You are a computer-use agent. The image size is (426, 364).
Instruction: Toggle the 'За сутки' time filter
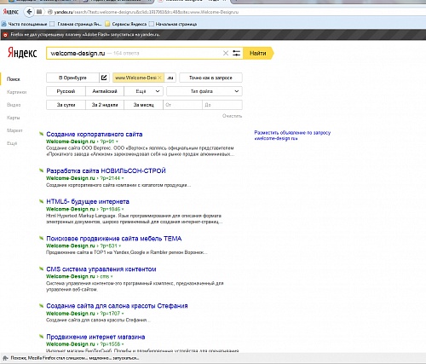coord(66,105)
